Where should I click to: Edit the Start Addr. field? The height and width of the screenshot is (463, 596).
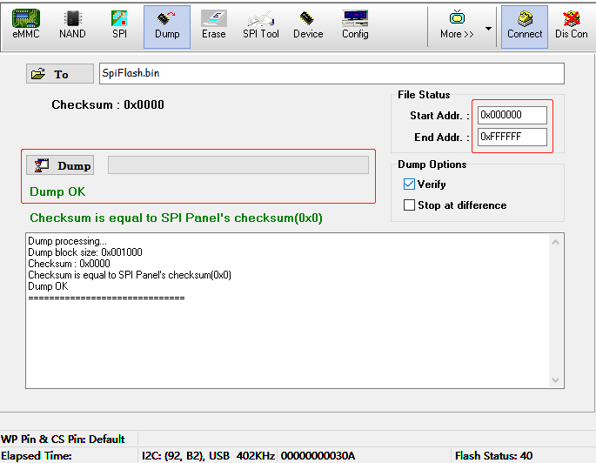click(x=512, y=115)
